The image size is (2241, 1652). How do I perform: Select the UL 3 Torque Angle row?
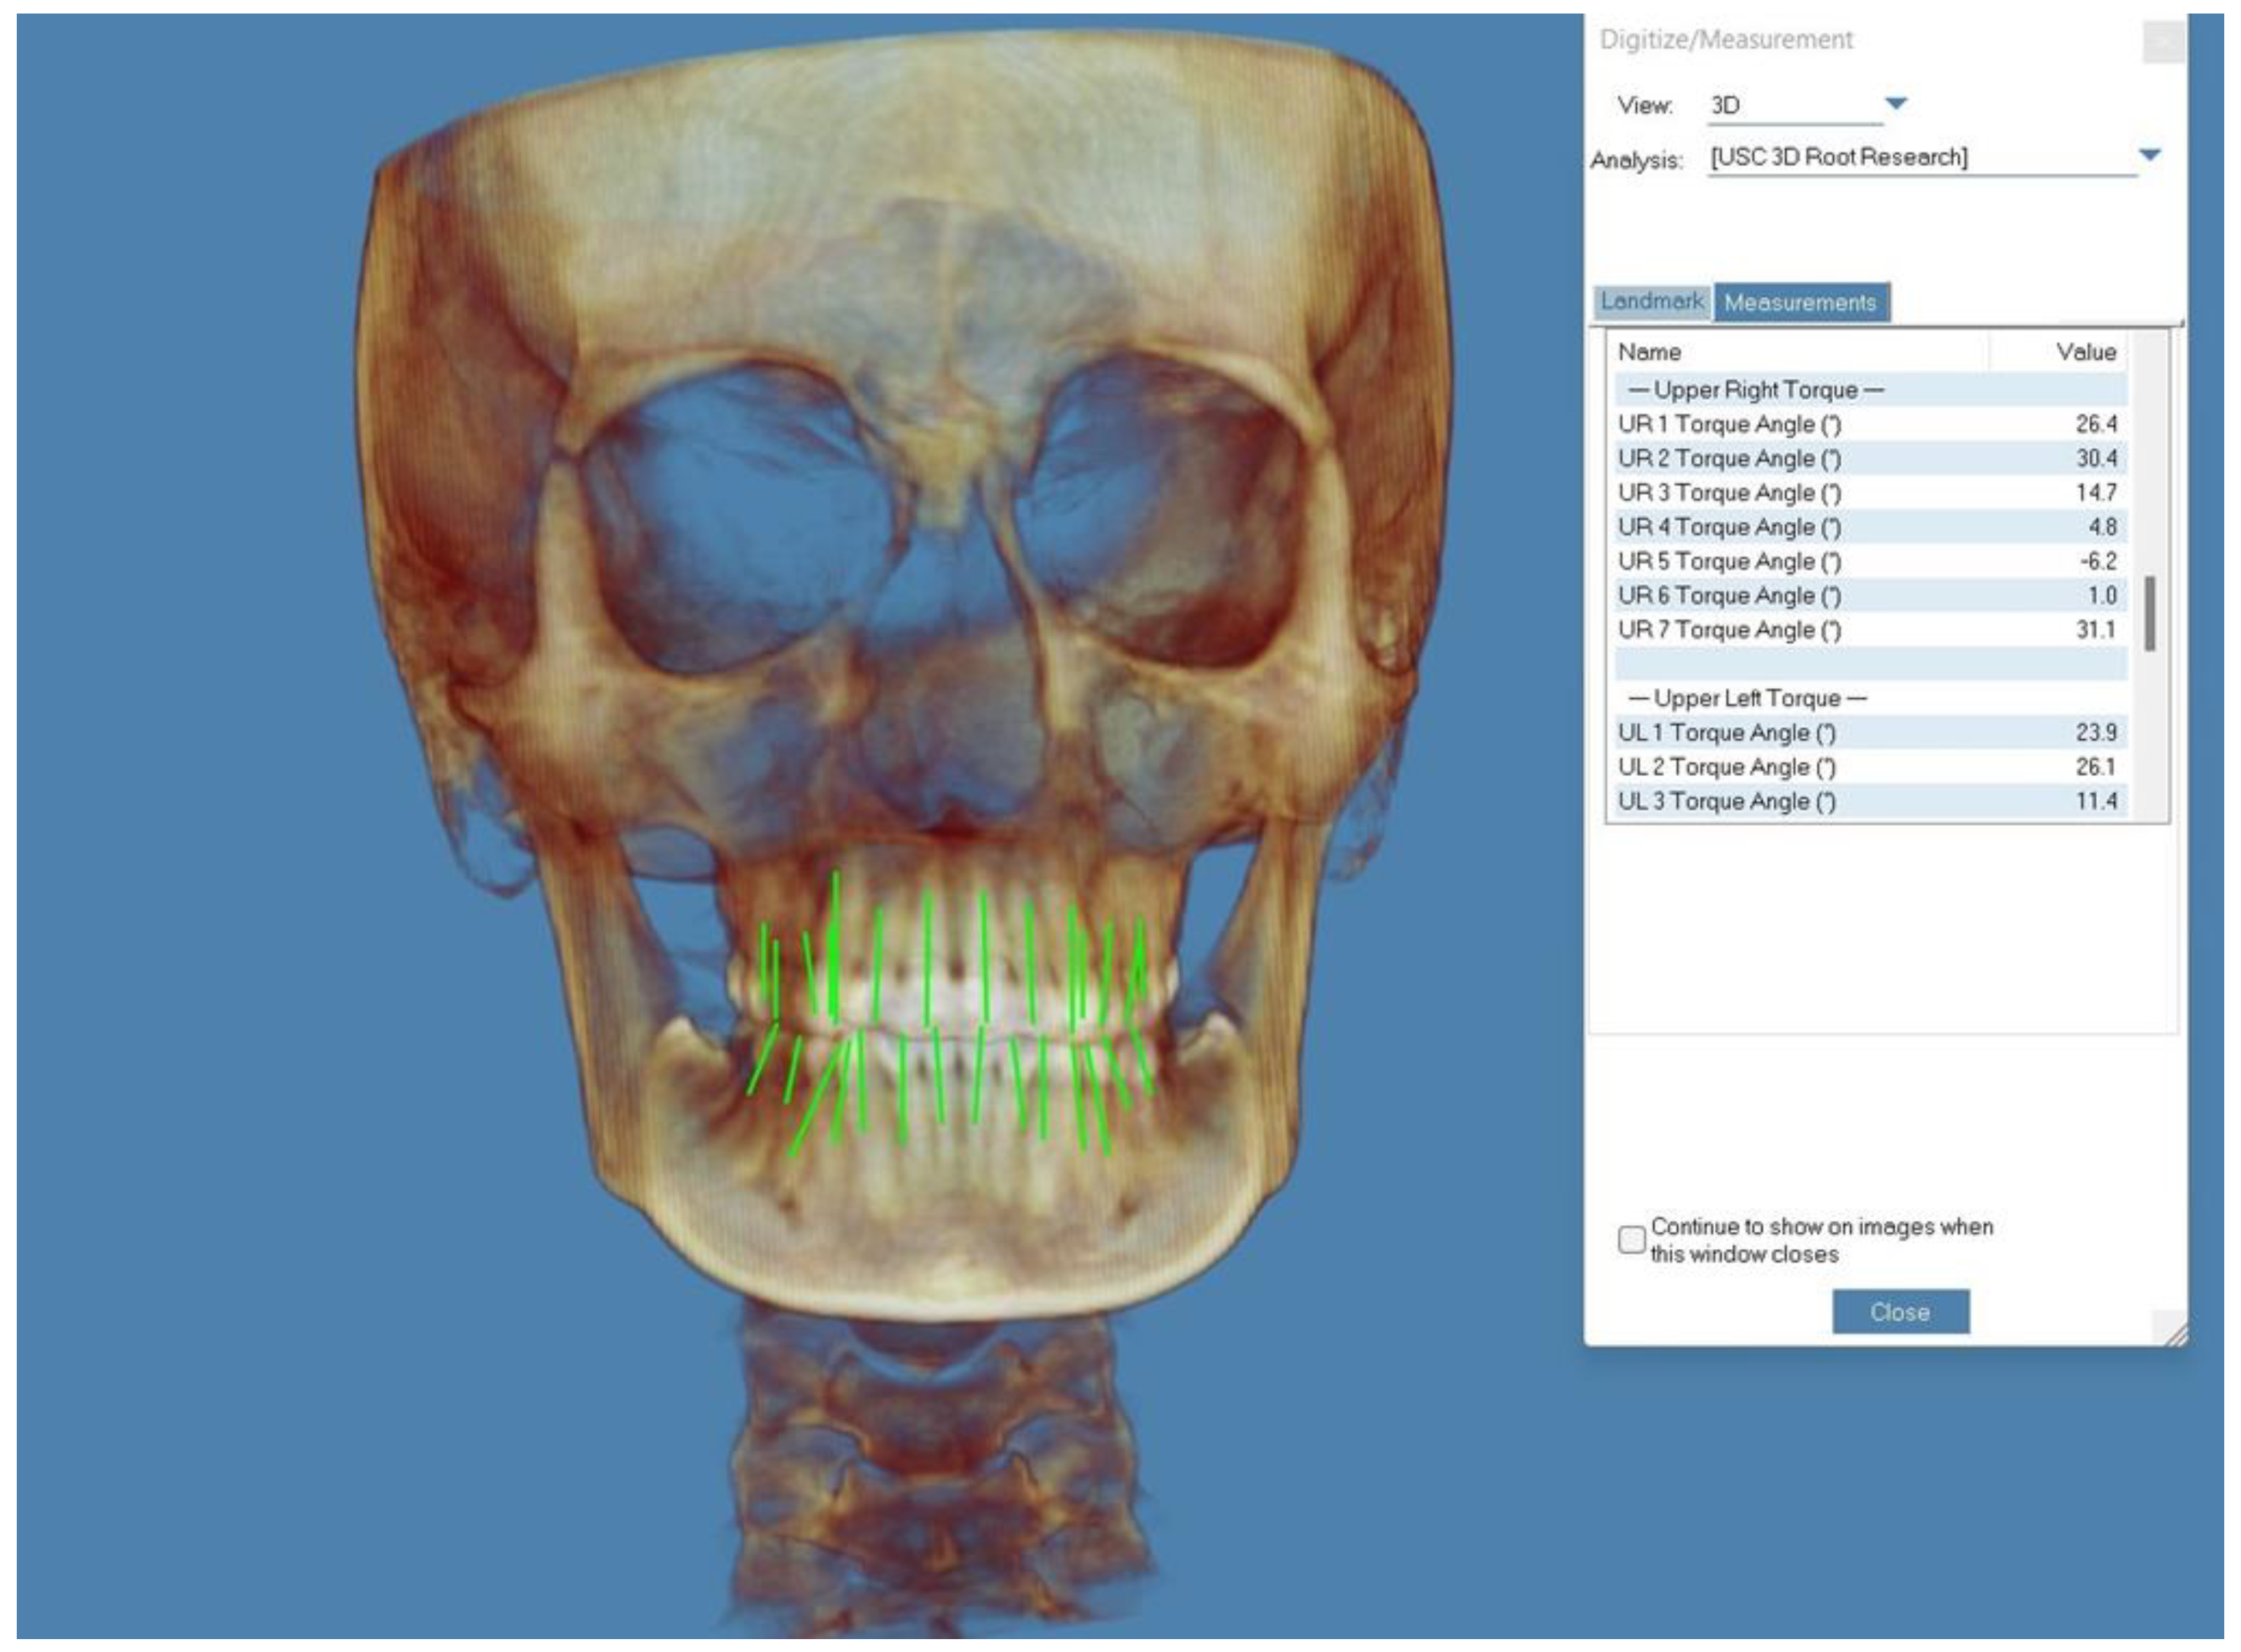click(x=1870, y=801)
